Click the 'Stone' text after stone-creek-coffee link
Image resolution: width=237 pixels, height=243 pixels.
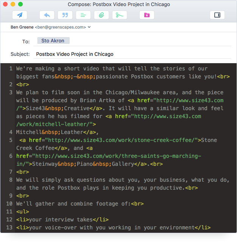209,140
